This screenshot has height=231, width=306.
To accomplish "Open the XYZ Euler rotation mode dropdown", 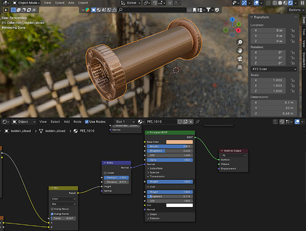I will (274, 69).
